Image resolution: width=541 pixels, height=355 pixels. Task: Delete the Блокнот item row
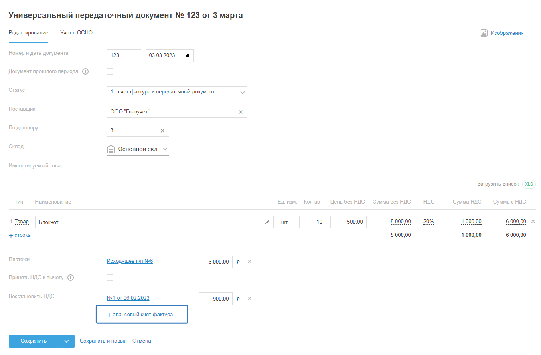point(533,221)
